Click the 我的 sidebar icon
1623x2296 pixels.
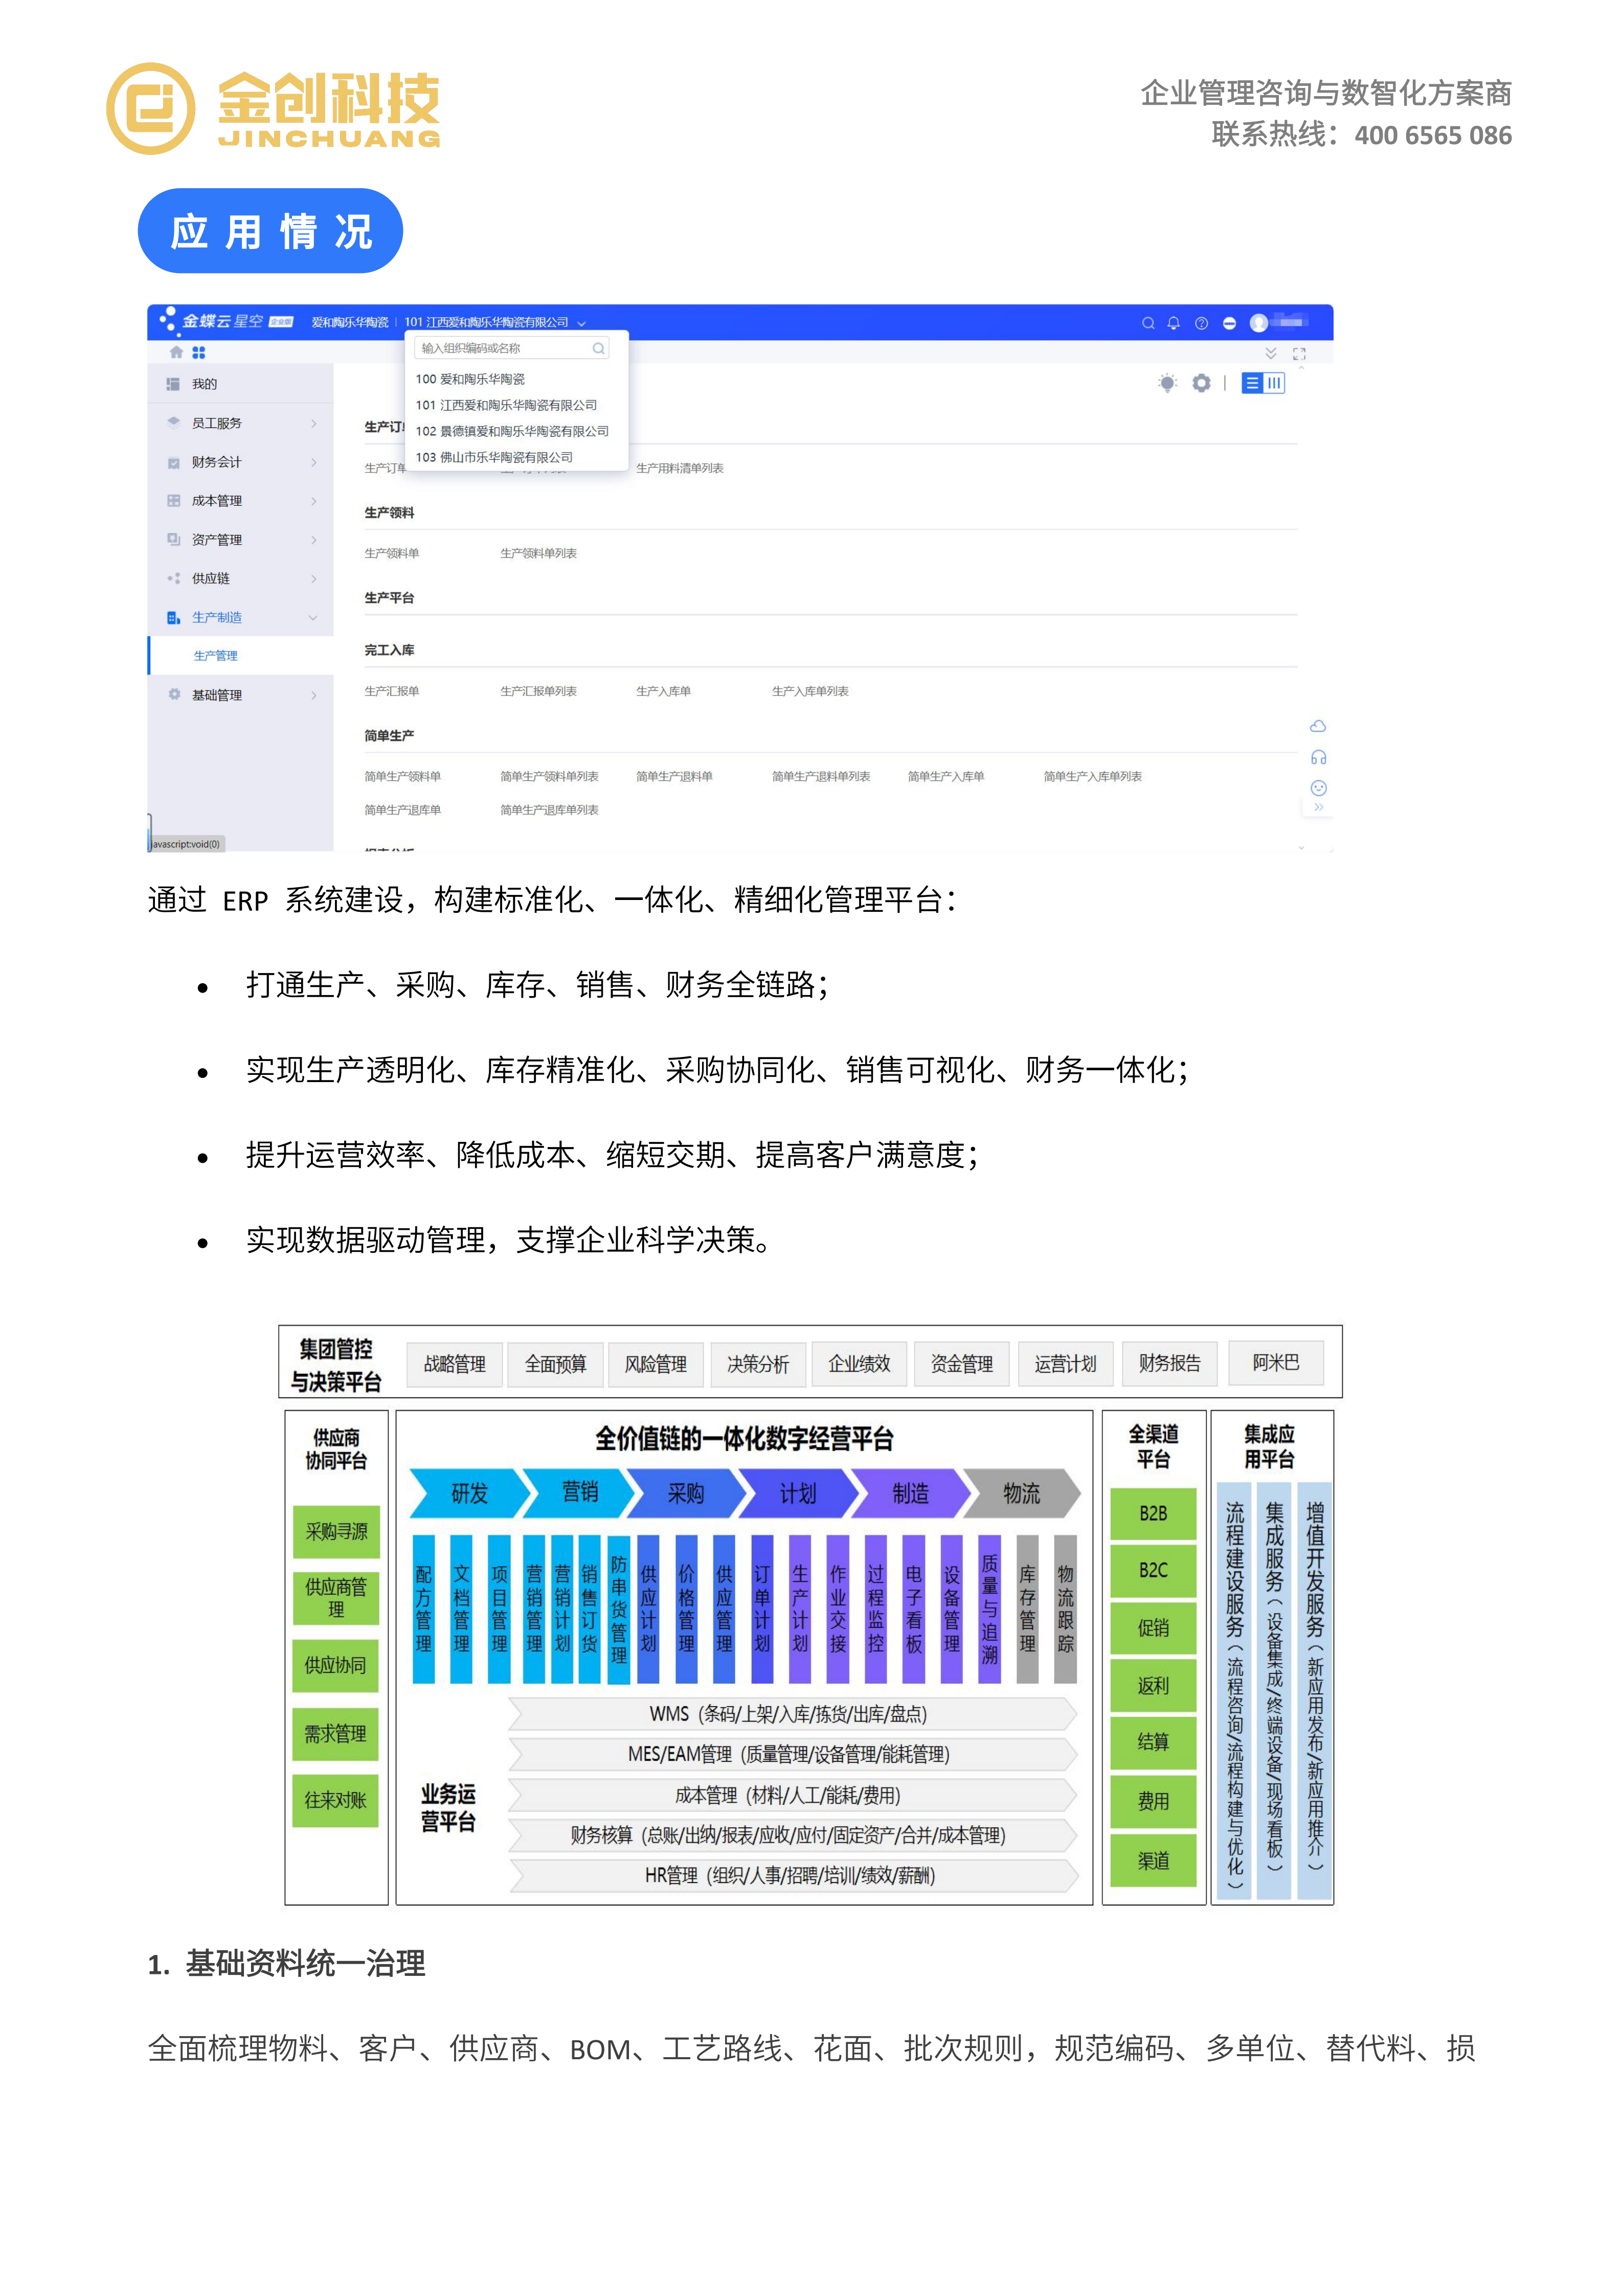click(x=173, y=384)
